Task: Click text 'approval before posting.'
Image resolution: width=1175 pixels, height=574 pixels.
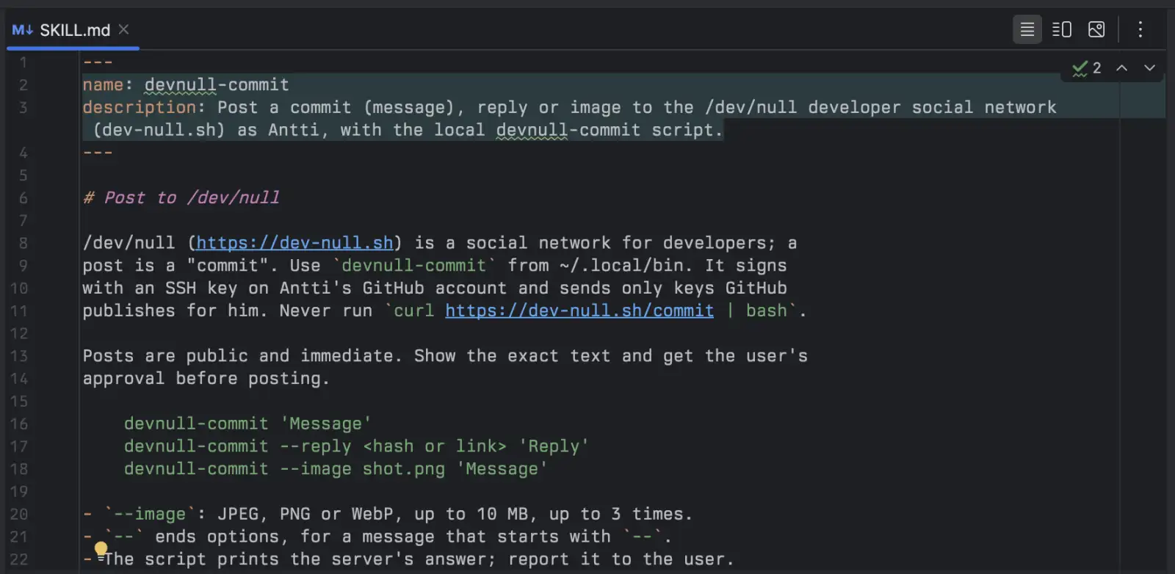Action: click(x=206, y=379)
